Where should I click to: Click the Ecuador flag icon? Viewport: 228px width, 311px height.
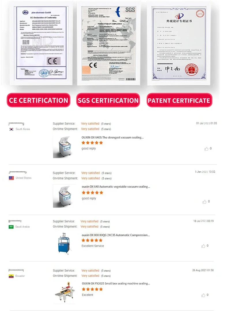[x=11, y=276]
